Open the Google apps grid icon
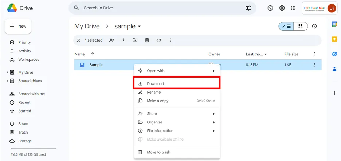The width and height of the screenshot is (341, 161). [x=293, y=8]
